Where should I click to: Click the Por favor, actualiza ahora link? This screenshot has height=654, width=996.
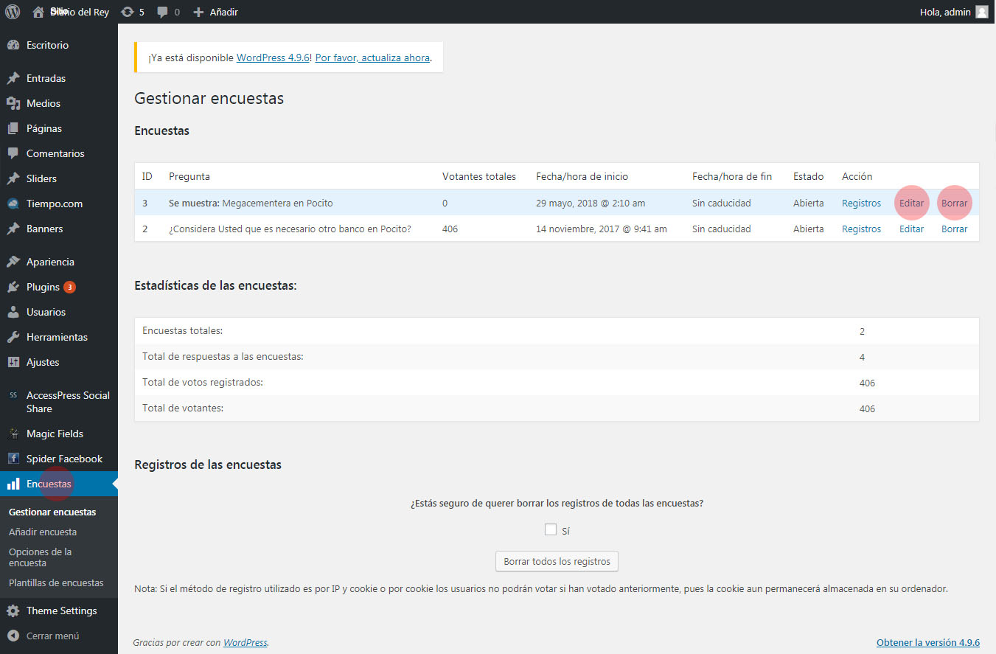click(x=372, y=58)
